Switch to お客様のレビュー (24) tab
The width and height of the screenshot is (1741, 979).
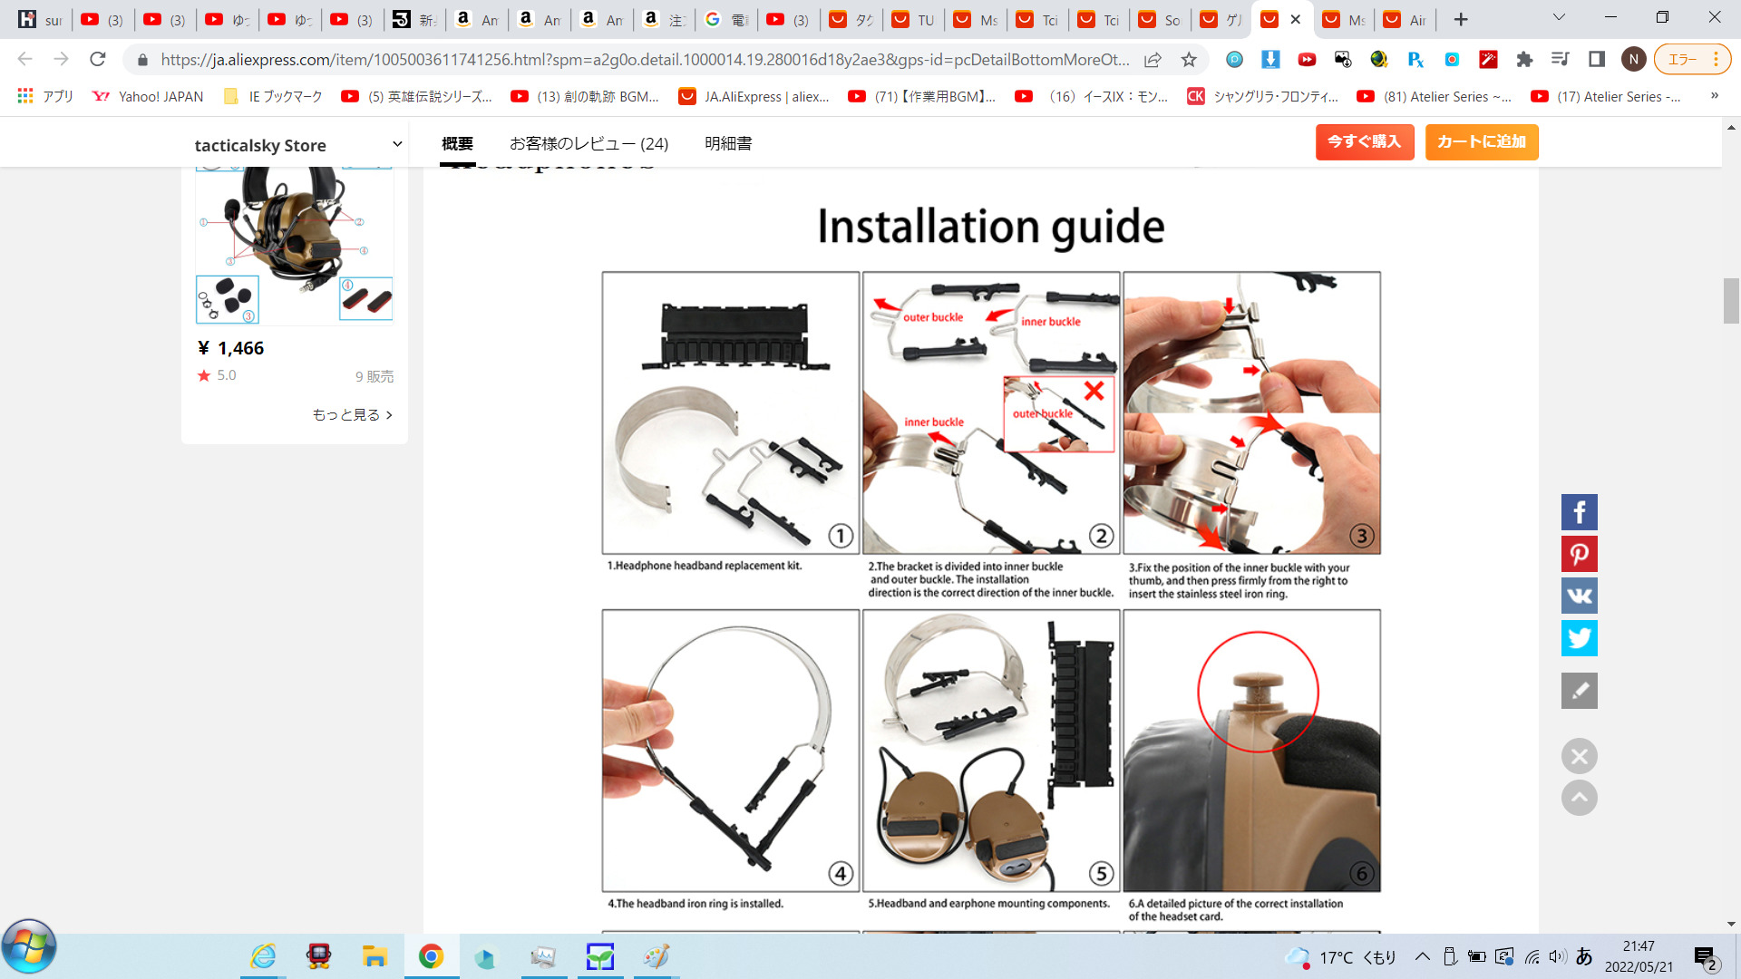588,143
